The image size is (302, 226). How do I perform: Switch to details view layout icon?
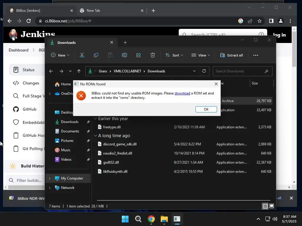265,206
